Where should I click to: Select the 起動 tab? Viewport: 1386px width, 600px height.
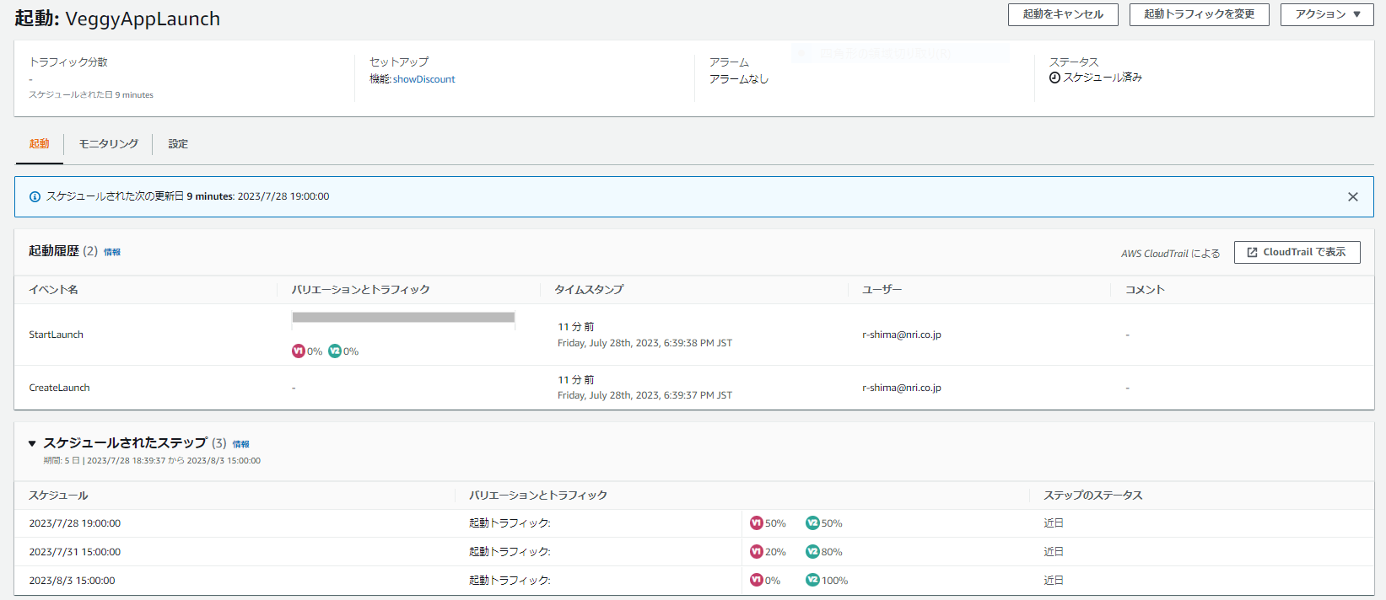click(40, 144)
